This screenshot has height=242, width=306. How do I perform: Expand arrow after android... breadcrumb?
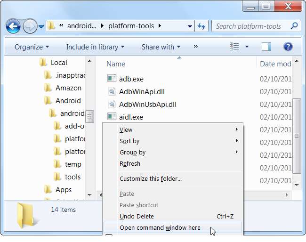(x=102, y=26)
